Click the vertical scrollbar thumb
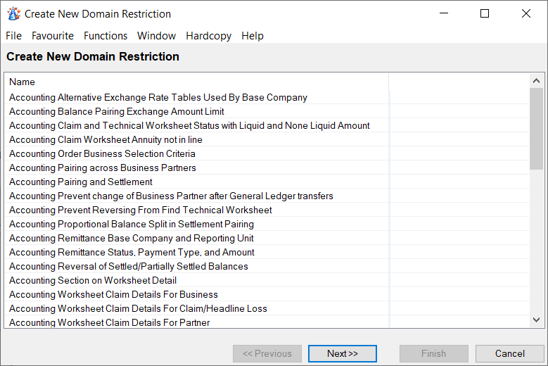Screen dimensions: 548x366 pos(537,129)
